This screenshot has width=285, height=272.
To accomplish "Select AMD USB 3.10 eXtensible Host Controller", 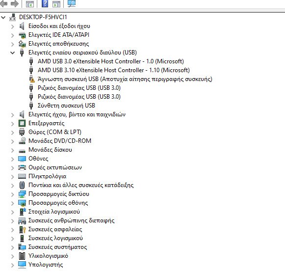I will point(114,70).
